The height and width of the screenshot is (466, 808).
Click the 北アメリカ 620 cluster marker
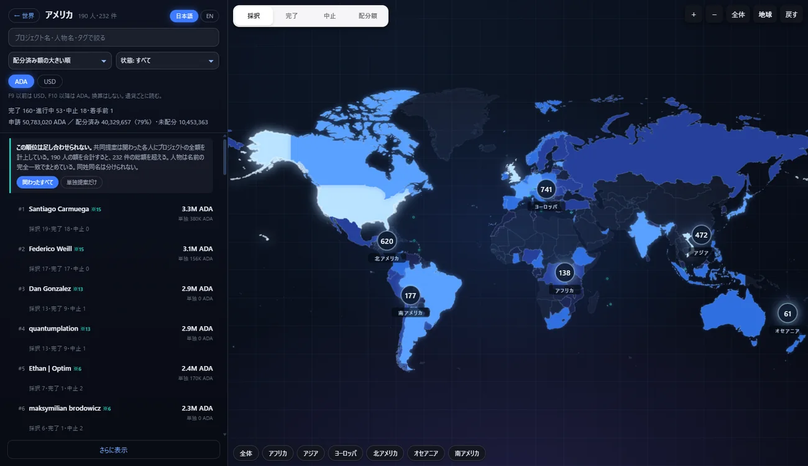(x=387, y=241)
